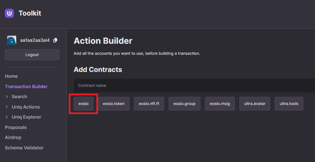Viewport: 315px width, 162px height.
Task: Log out using the Logout button
Action: pos(32,55)
